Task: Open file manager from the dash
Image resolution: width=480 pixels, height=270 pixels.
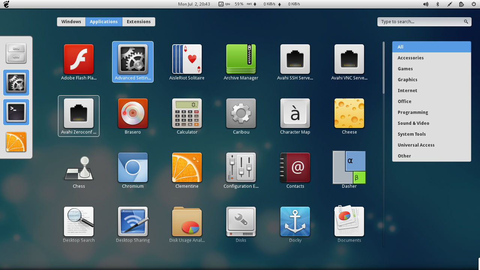Action: [x=16, y=53]
